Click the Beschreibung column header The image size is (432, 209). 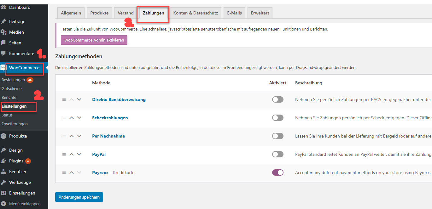tap(309, 83)
